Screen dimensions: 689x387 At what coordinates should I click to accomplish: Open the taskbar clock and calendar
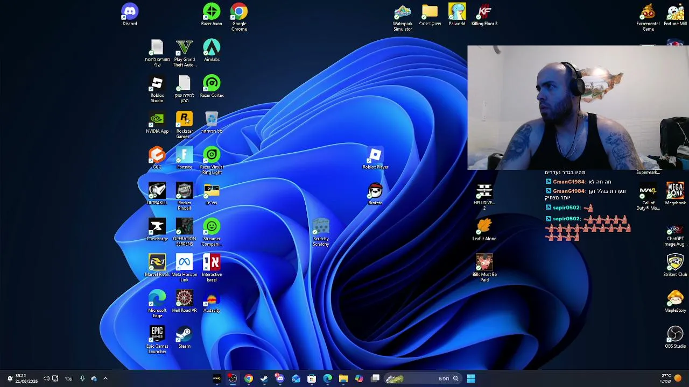tap(26, 378)
